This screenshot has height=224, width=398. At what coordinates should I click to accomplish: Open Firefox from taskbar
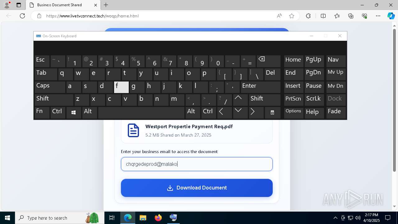[158, 218]
